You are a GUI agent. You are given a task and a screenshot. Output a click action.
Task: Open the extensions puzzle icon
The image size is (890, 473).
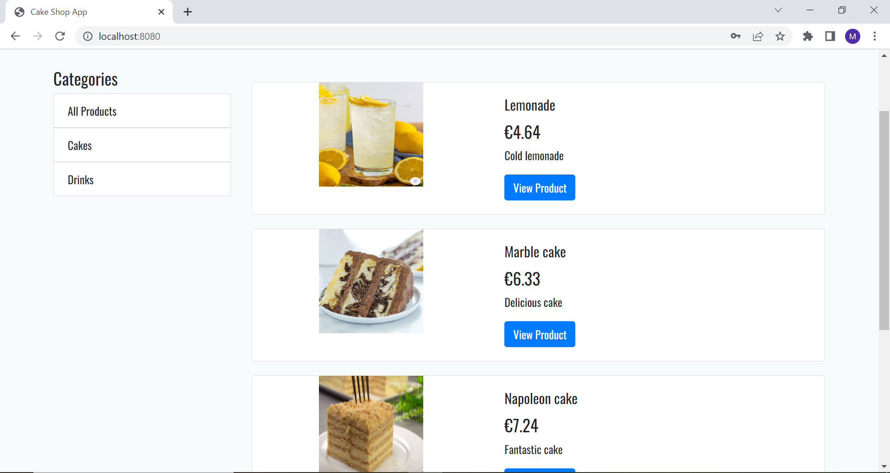pyautogui.click(x=807, y=36)
